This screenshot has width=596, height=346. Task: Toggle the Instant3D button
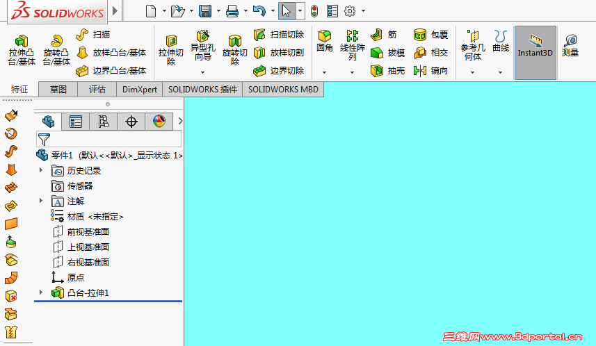(x=535, y=53)
